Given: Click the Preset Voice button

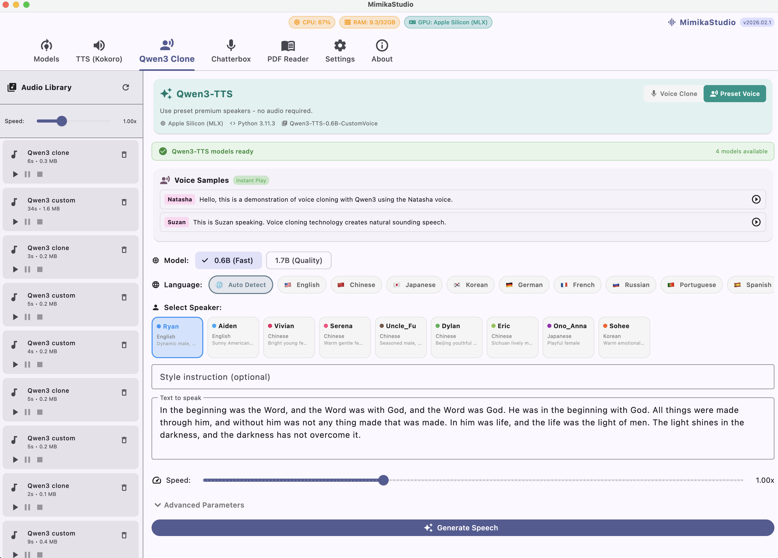Looking at the screenshot, I should 735,94.
